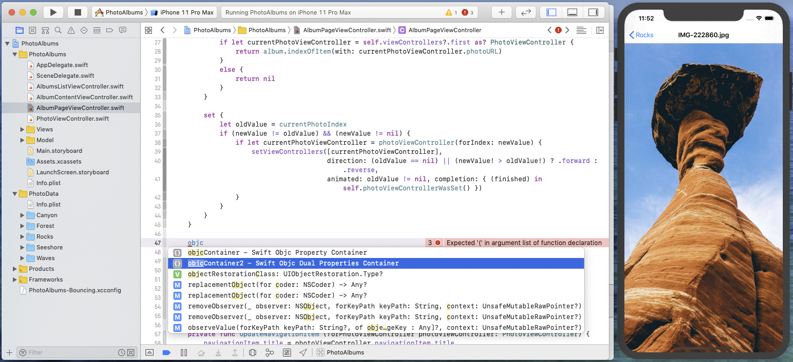This screenshot has width=793, height=362.
Task: Enable code review arrows button
Action: (x=526, y=12)
